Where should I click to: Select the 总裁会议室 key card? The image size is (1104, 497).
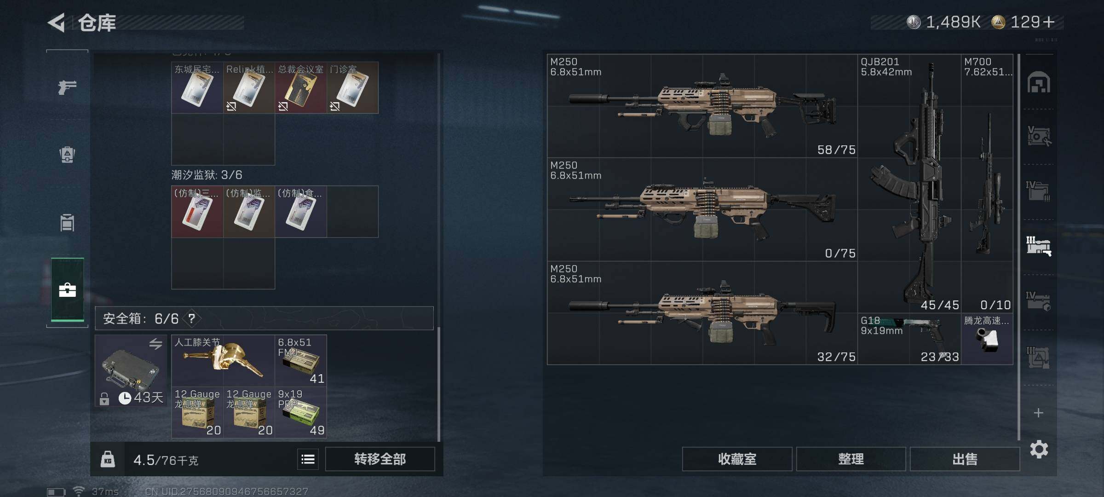[301, 87]
